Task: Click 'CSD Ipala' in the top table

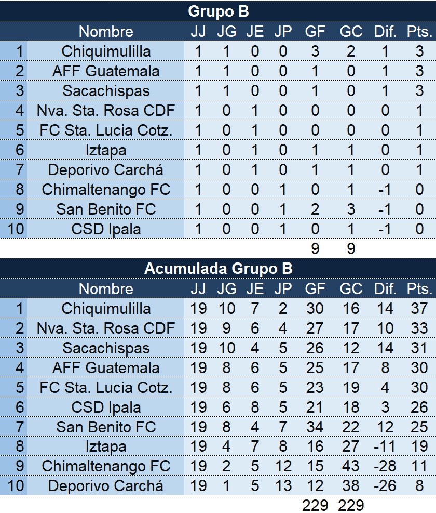Action: pos(106,229)
